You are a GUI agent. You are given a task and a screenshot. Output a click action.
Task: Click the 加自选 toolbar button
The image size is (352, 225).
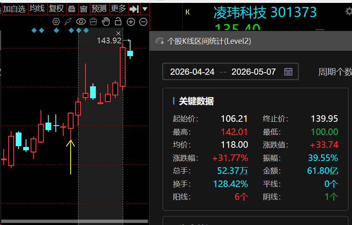[x=14, y=9]
